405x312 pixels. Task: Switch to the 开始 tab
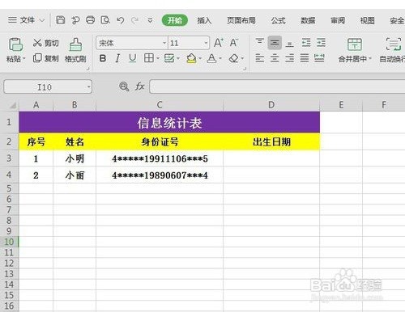point(175,20)
